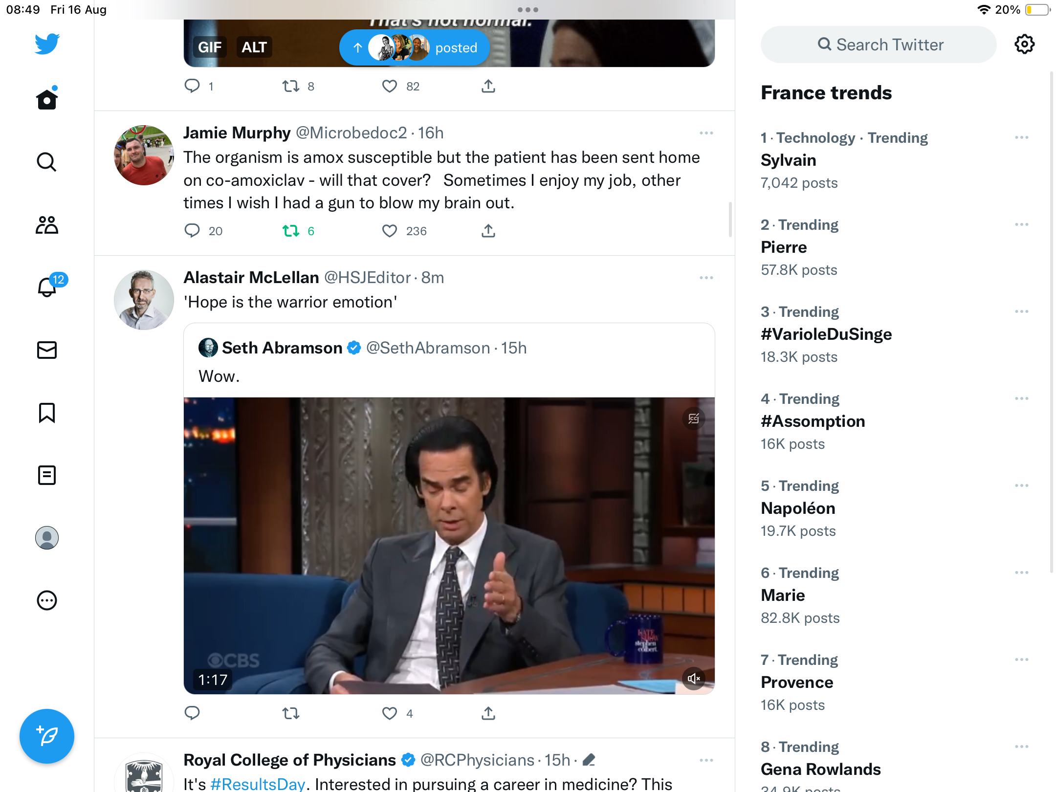Open options for Provence trend
This screenshot has height=792, width=1056.
[x=1022, y=660]
